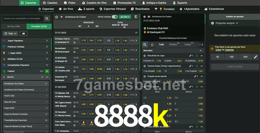The width and height of the screenshot is (260, 133).
Task: Open Cassino in the top menu
Action: [50, 3]
